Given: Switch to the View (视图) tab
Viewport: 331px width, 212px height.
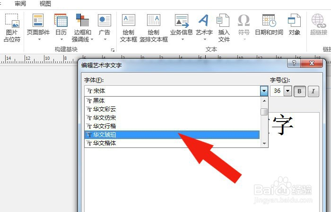Looking at the screenshot, I should pyautogui.click(x=45, y=4).
